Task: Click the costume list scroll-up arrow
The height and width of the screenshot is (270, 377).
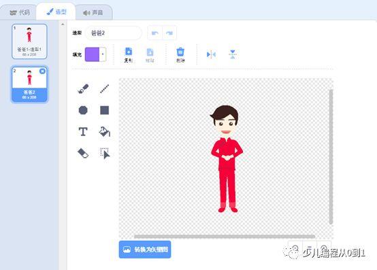Action: click(63, 24)
